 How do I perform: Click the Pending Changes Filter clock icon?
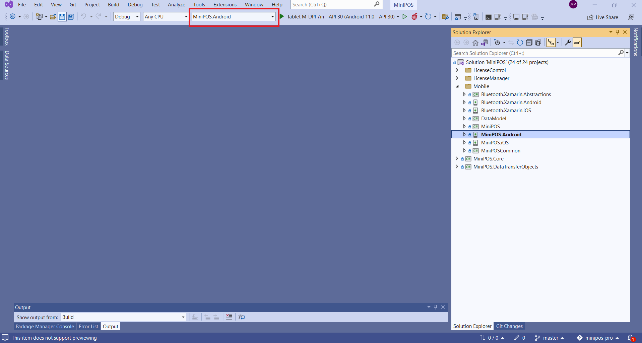point(497,43)
